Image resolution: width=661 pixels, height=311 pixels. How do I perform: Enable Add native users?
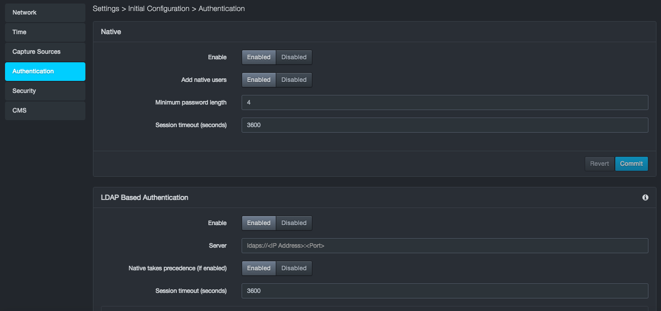click(259, 80)
